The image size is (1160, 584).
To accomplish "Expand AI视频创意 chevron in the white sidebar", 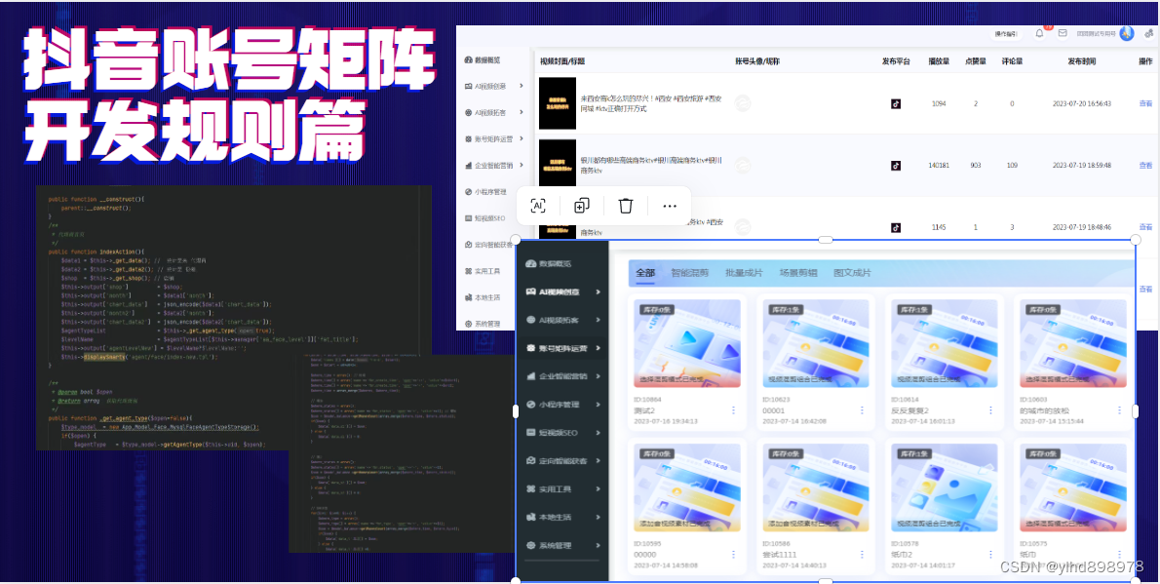I will (522, 86).
